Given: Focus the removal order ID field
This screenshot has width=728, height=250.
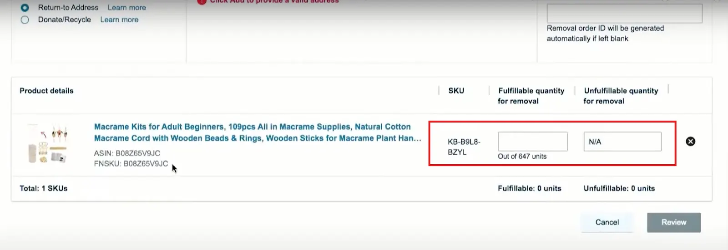Looking at the screenshot, I should pos(624,13).
